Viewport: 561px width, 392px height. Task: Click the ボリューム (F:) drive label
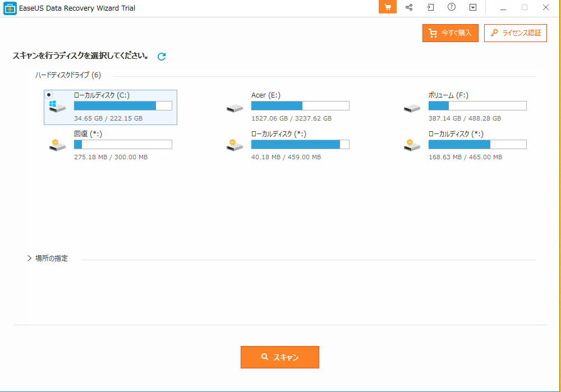coord(448,95)
